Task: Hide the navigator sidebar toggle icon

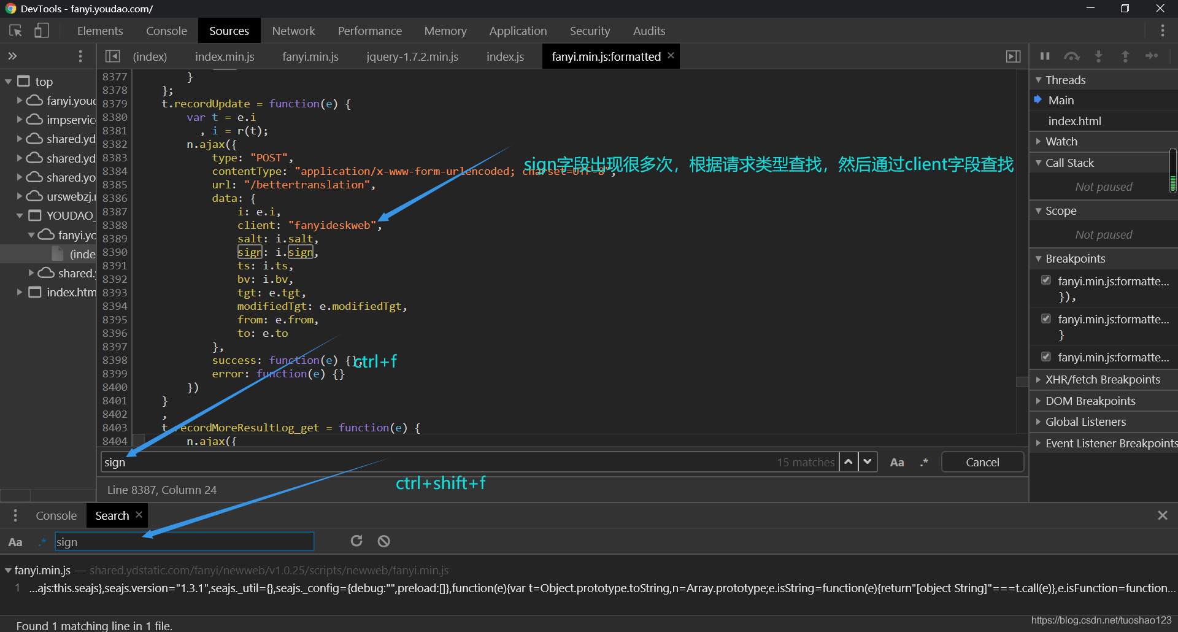Action: pyautogui.click(x=113, y=56)
